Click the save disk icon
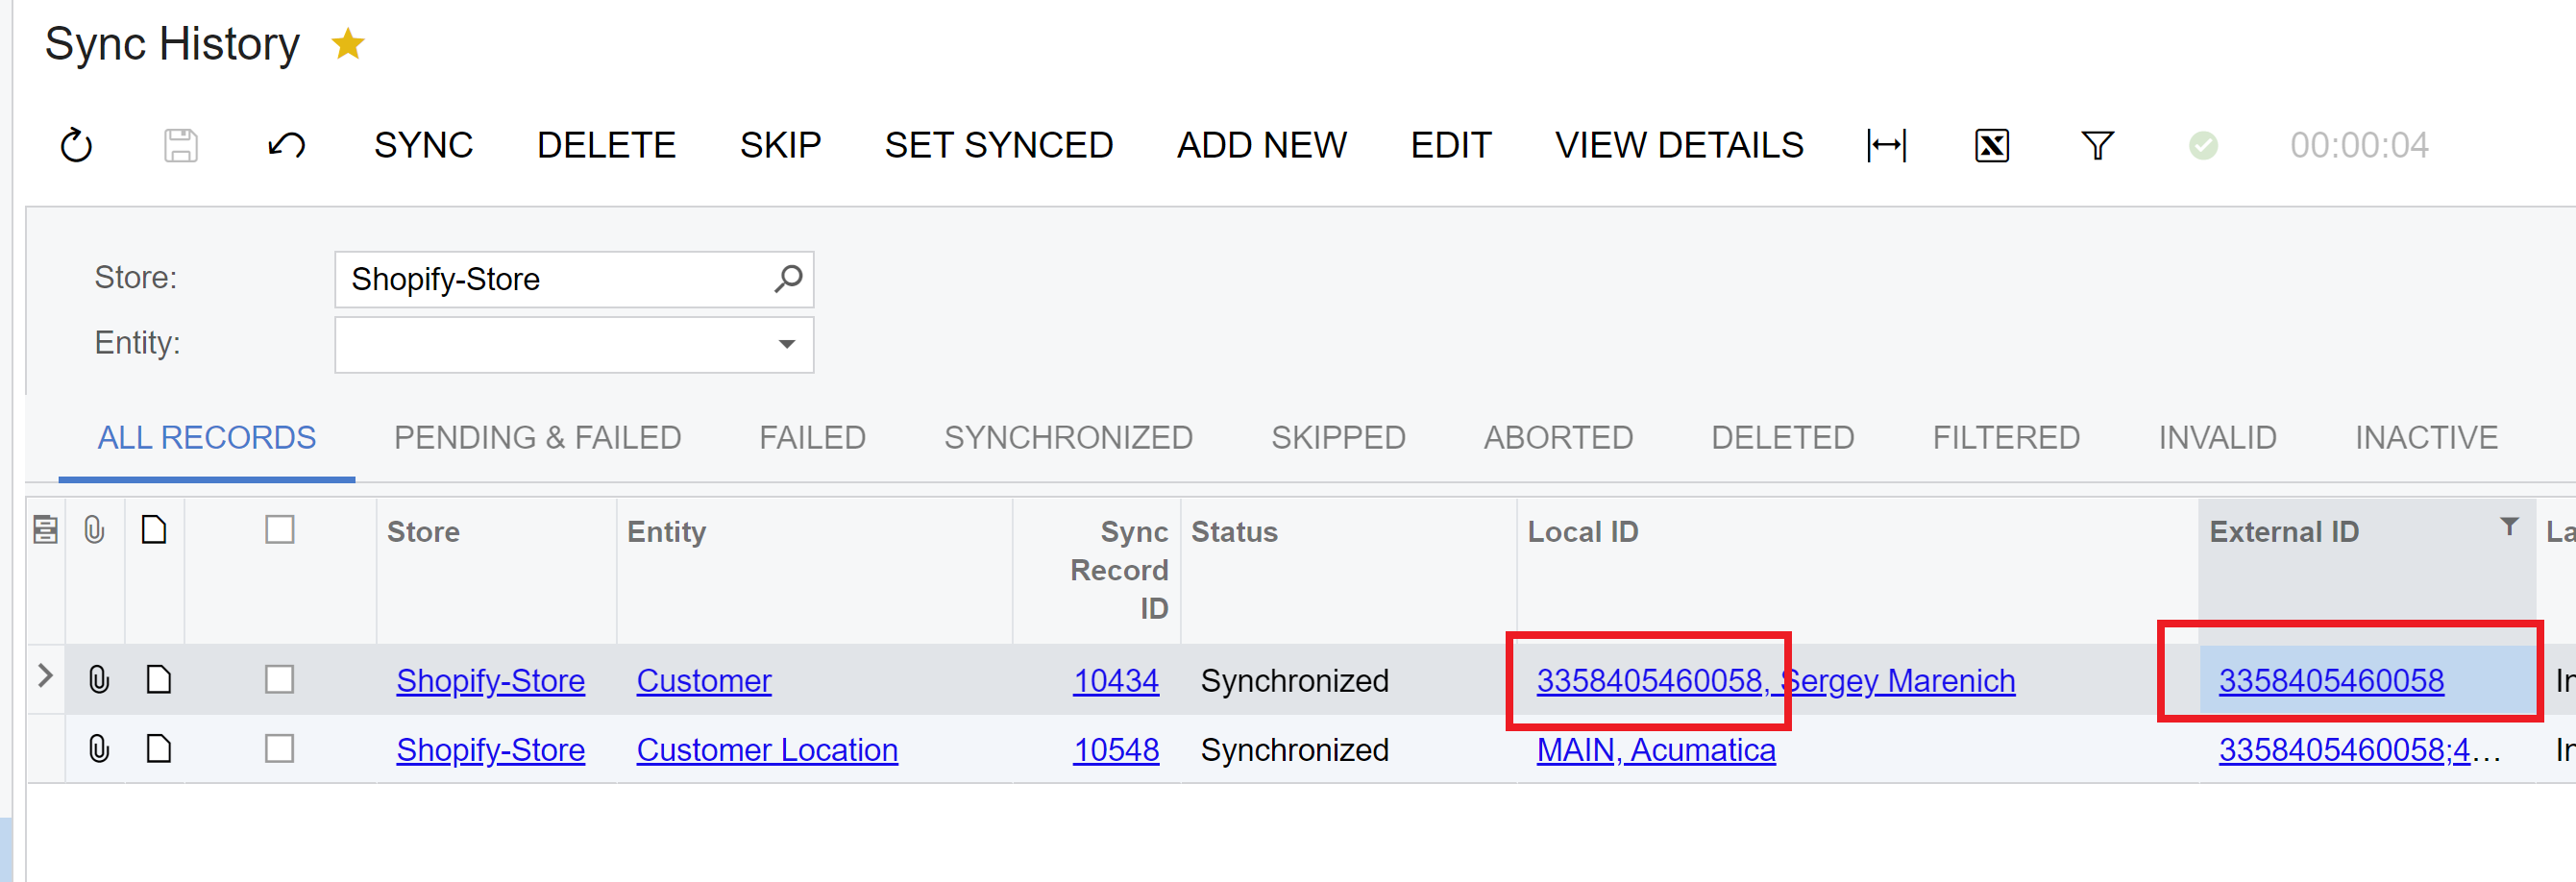Image resolution: width=2576 pixels, height=882 pixels. 181,146
